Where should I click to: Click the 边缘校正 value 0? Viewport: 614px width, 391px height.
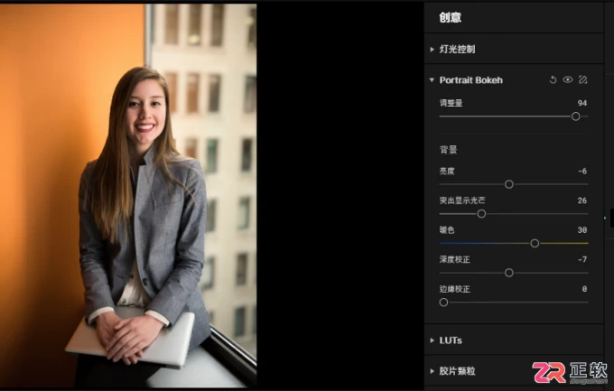pyautogui.click(x=584, y=289)
